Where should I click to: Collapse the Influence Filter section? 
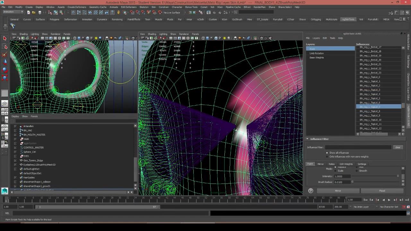pos(307,139)
